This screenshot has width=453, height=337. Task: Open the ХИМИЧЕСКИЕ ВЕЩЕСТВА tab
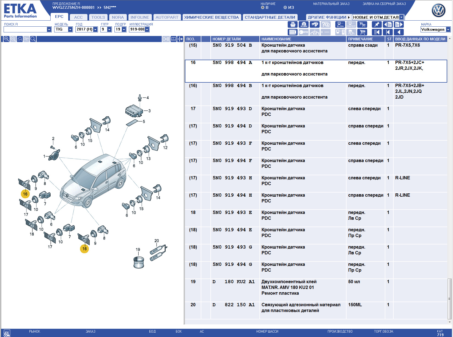(x=212, y=17)
